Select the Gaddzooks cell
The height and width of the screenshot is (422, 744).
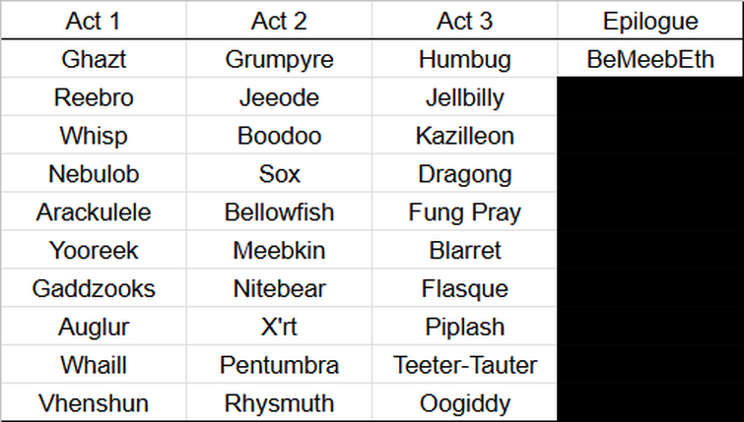pyautogui.click(x=94, y=288)
